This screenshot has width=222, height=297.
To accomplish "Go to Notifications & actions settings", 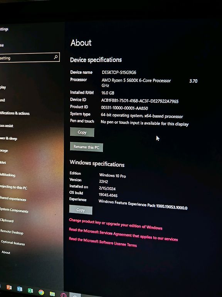I will click(x=15, y=113).
